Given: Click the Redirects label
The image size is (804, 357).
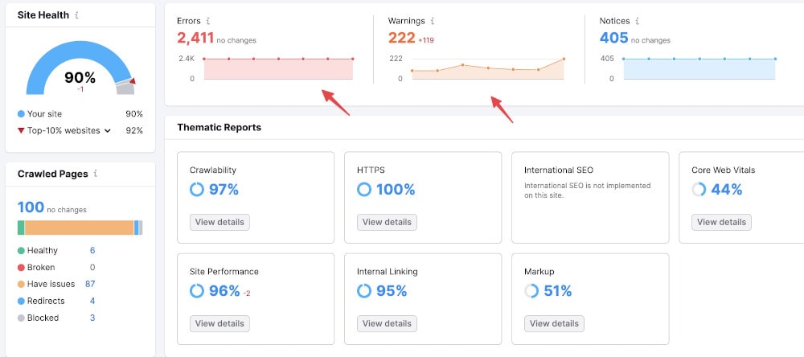Looking at the screenshot, I should click(x=46, y=301).
